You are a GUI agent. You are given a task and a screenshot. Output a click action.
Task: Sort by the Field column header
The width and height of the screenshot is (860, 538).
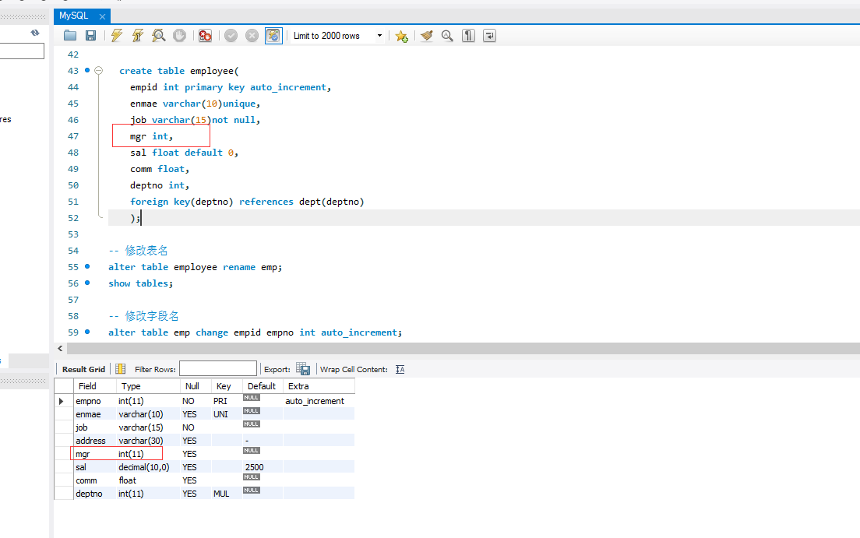(95, 386)
